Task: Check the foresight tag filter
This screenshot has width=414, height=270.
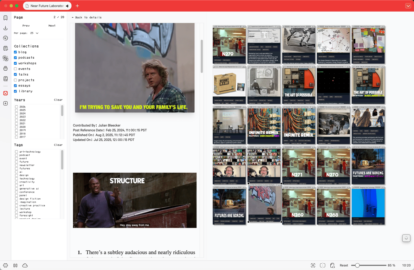Action: [17, 216]
